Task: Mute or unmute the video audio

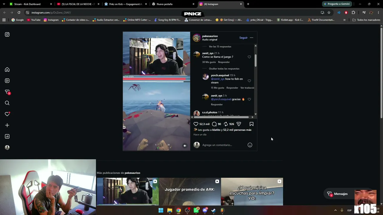Action: coord(185,146)
